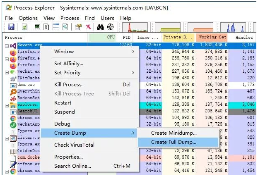
Task: Click the SearchUI process icon
Action: coord(13,112)
